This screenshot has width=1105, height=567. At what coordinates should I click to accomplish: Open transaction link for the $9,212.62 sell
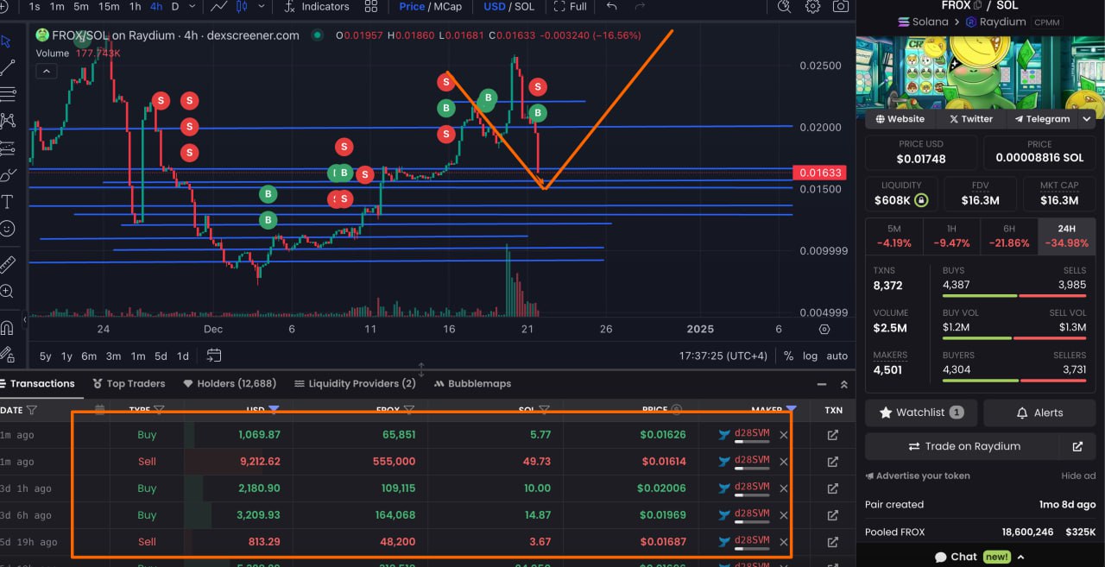point(832,462)
